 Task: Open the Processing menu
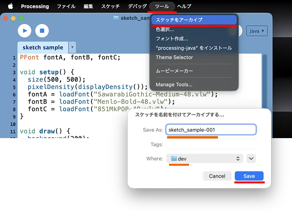[35, 6]
